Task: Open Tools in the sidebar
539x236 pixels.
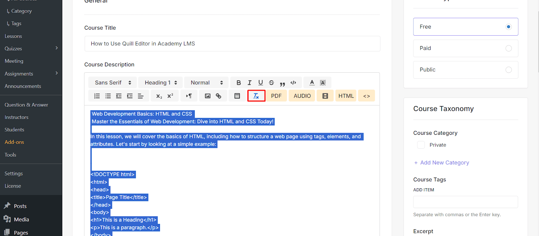Action: point(10,155)
